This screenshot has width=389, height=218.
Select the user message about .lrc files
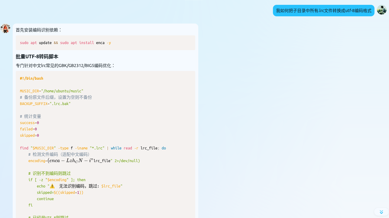[323, 11]
